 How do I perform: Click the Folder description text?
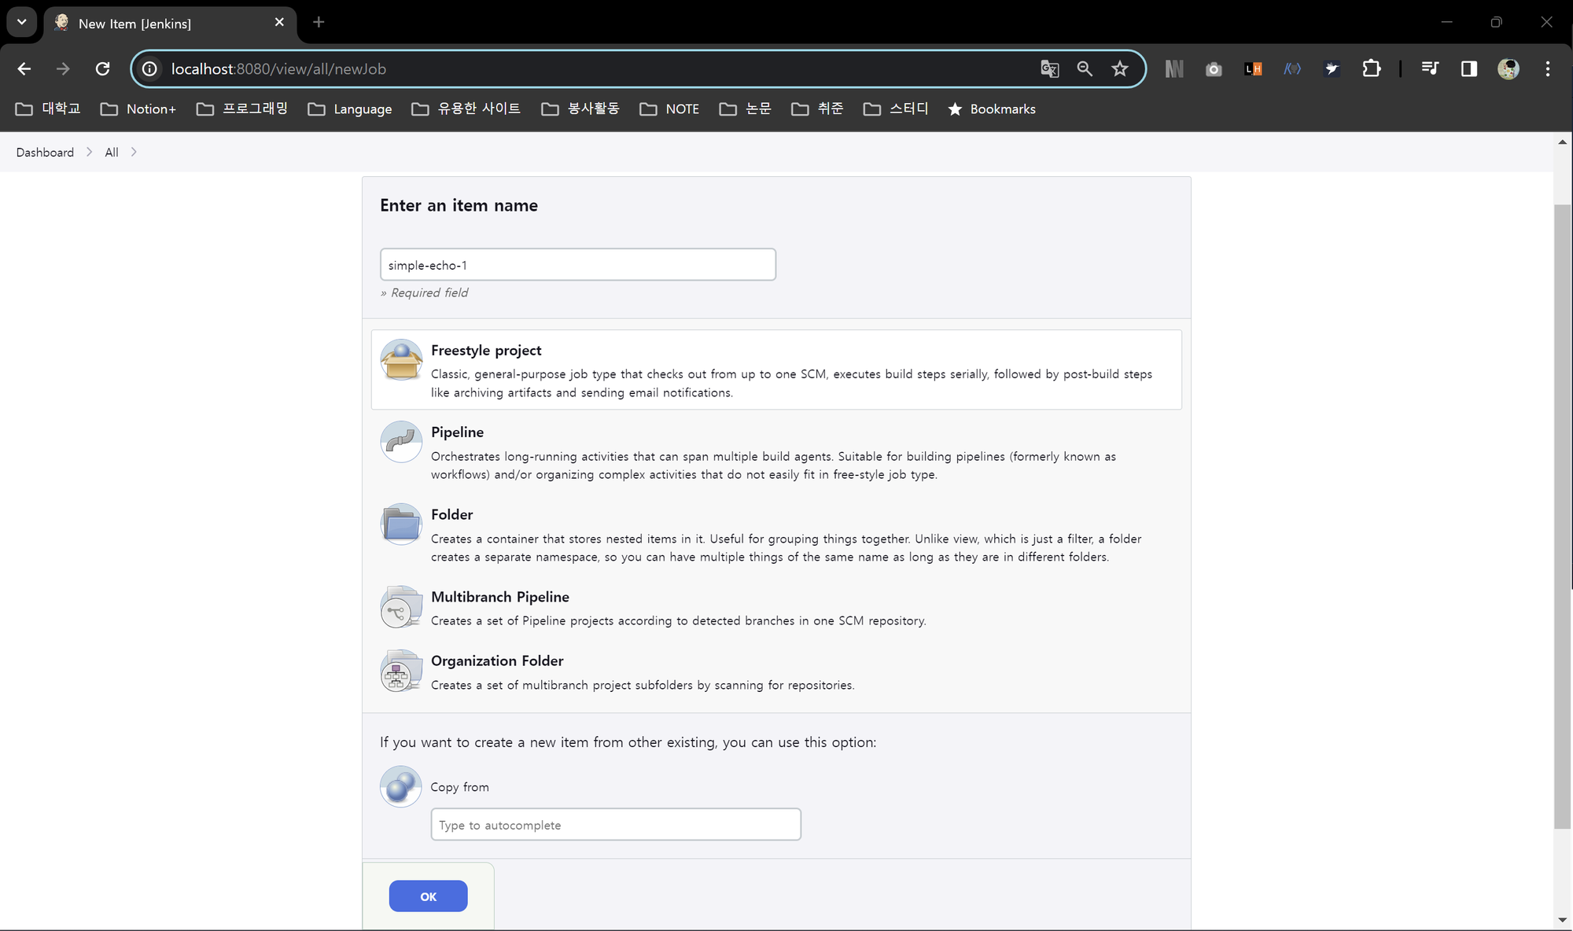[786, 548]
